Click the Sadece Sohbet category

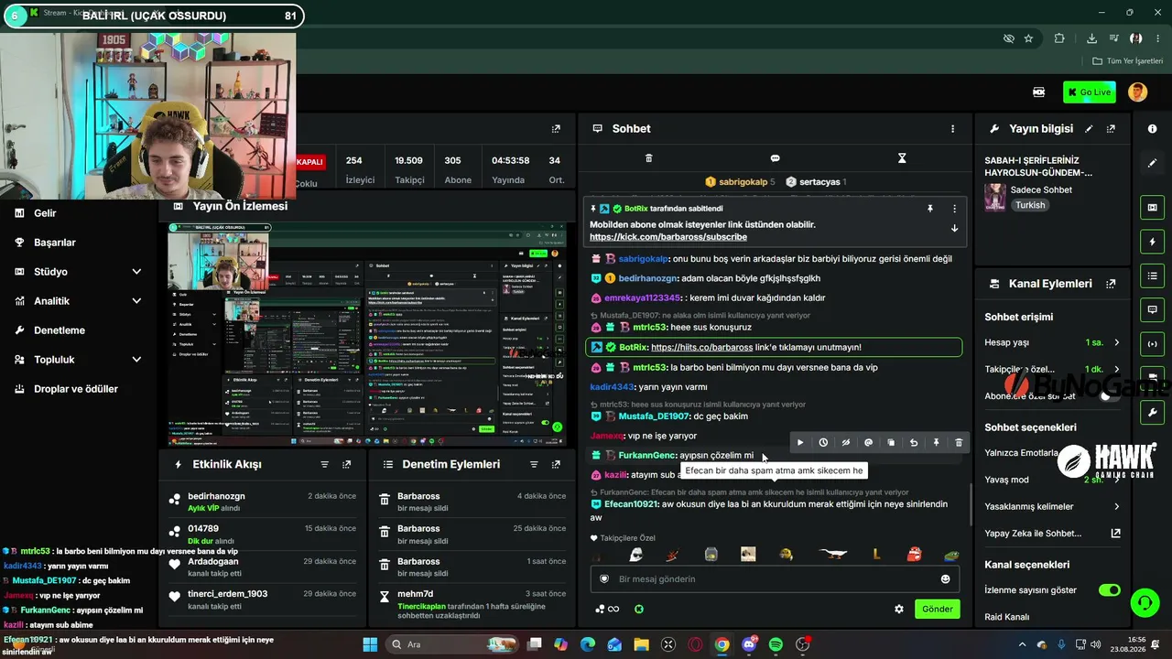(1041, 190)
